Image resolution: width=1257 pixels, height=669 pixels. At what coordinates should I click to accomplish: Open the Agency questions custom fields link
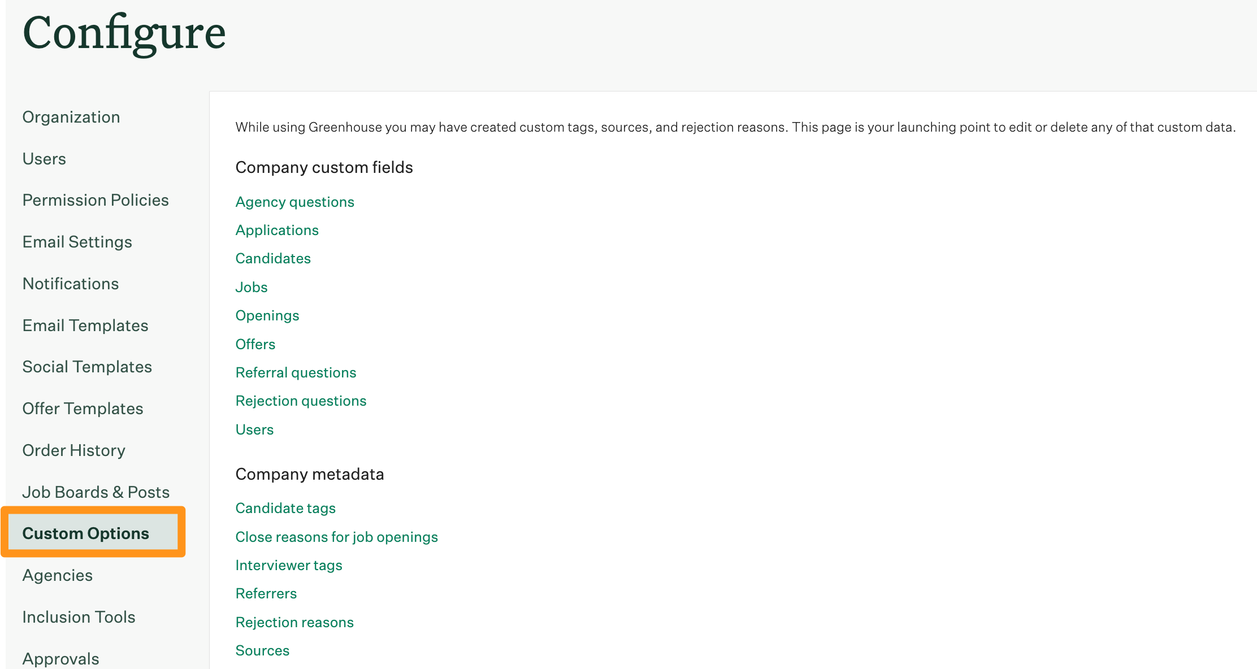click(295, 202)
